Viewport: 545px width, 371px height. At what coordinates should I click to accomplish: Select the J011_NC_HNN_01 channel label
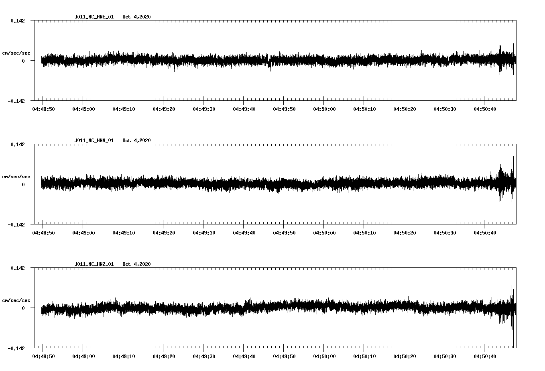[x=94, y=141]
